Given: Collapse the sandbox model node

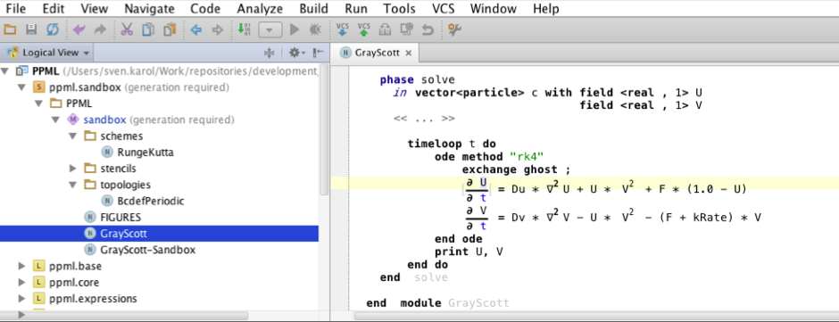Looking at the screenshot, I should [55, 120].
